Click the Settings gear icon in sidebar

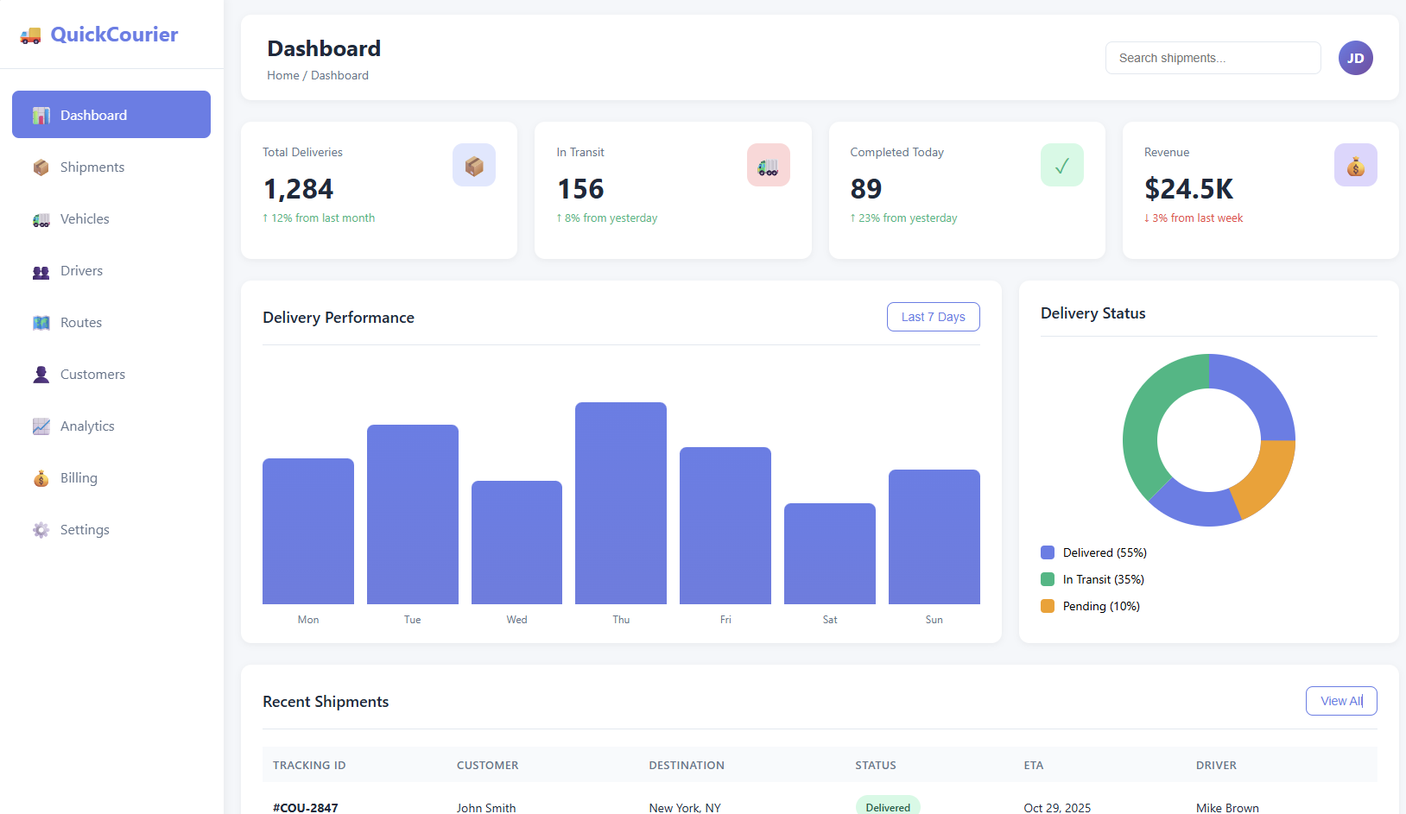pyautogui.click(x=41, y=530)
